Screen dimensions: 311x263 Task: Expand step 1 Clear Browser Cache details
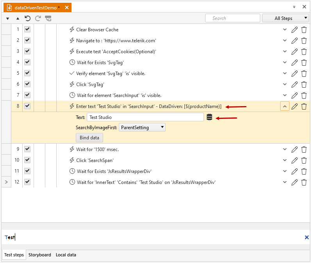[x=285, y=30]
